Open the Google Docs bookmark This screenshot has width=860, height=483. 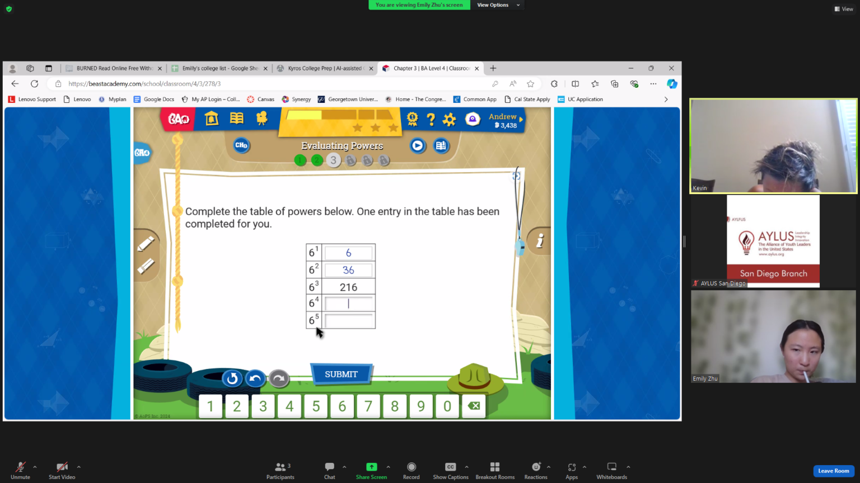click(154, 100)
